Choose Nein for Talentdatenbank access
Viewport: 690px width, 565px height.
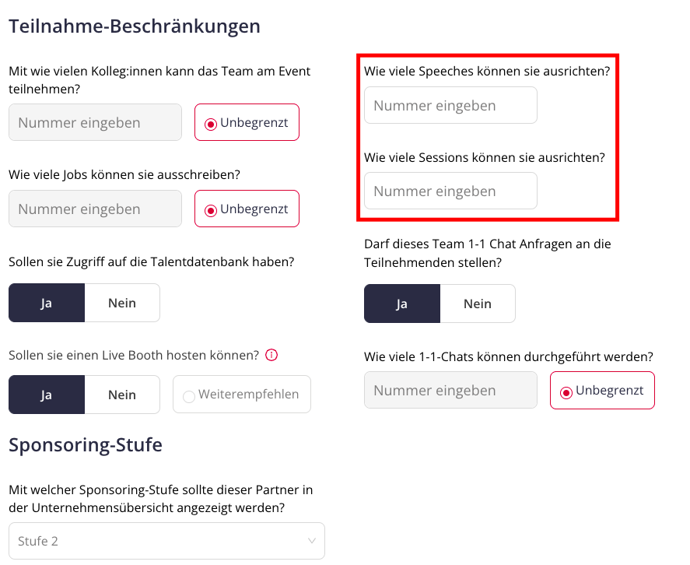(122, 303)
